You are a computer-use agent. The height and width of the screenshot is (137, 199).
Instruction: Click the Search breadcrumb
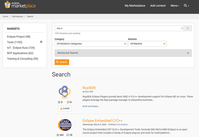click(30, 16)
